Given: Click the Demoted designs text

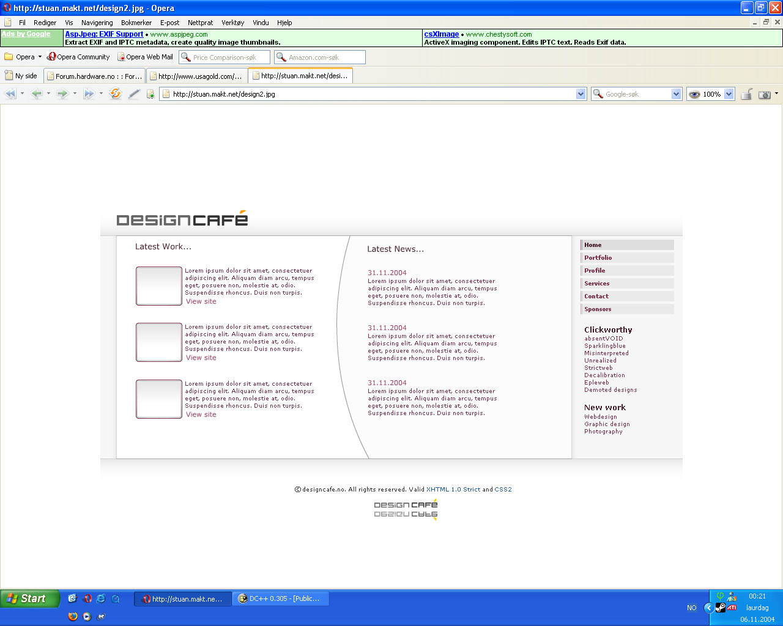Looking at the screenshot, I should (610, 390).
